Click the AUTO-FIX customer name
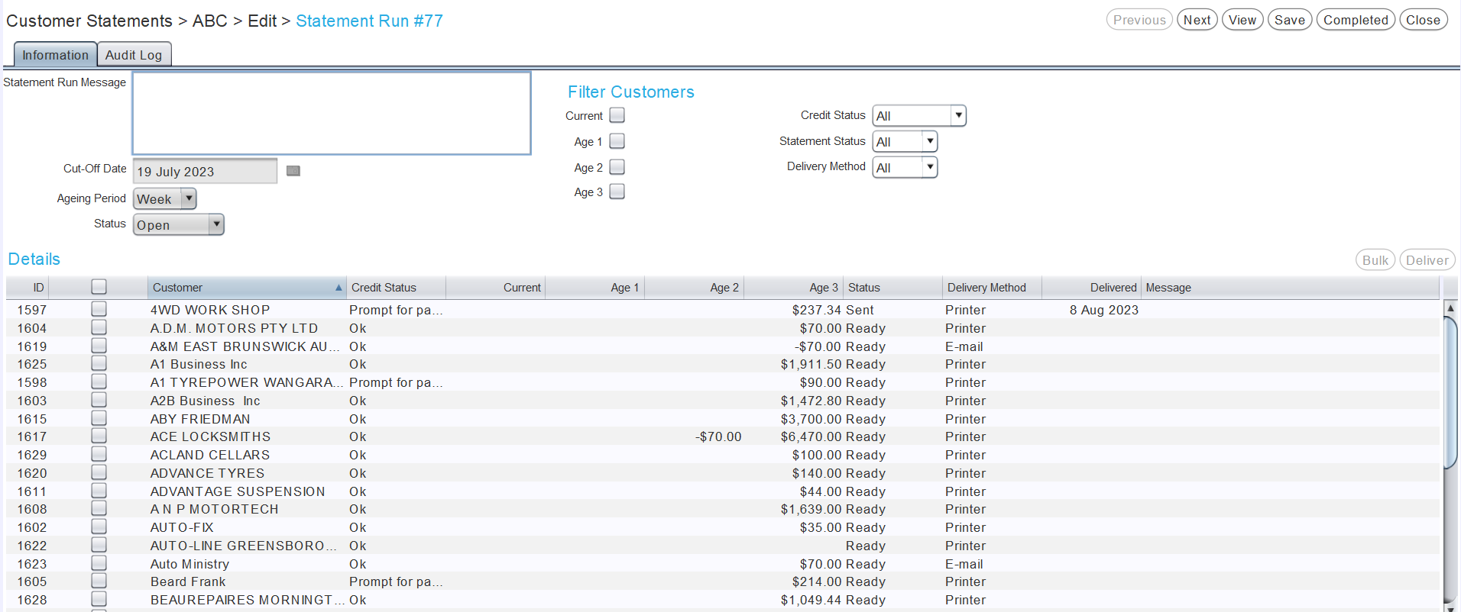The height and width of the screenshot is (612, 1461). pyautogui.click(x=182, y=527)
